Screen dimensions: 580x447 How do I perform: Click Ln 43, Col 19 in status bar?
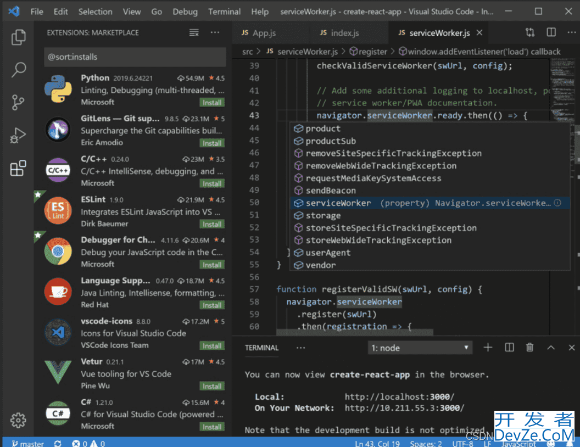[377, 444]
